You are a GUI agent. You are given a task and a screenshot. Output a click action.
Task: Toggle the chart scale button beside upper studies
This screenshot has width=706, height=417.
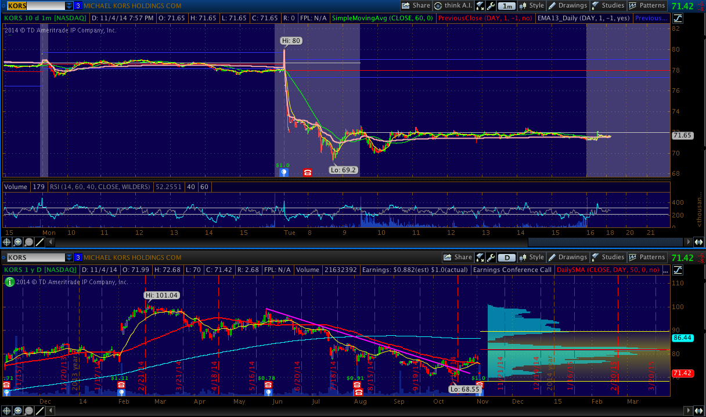pos(678,18)
